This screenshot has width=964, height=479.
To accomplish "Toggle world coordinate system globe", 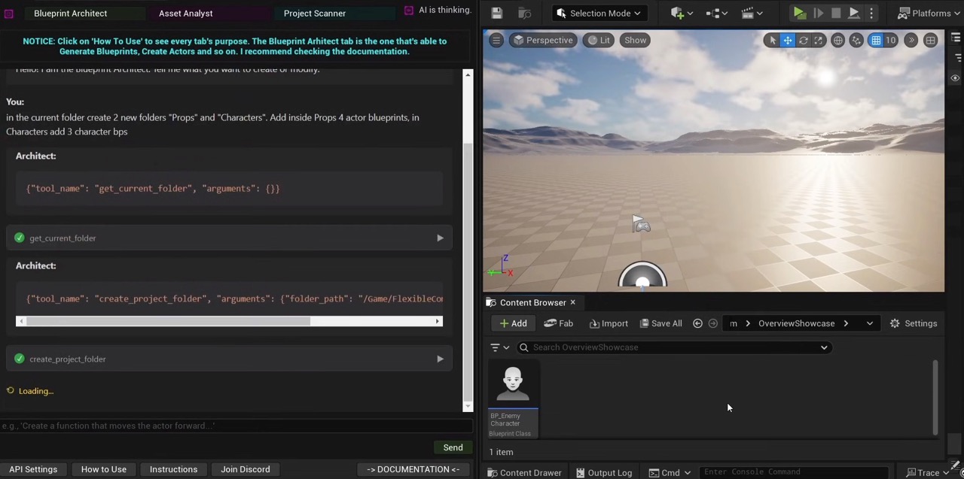I will pos(837,41).
